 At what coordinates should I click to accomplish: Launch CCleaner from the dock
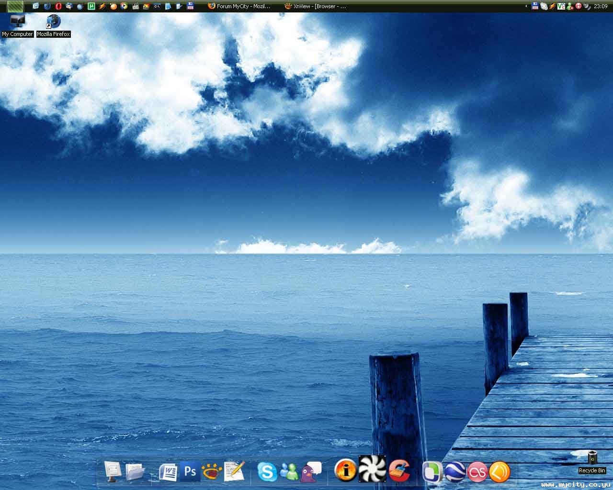click(x=399, y=471)
